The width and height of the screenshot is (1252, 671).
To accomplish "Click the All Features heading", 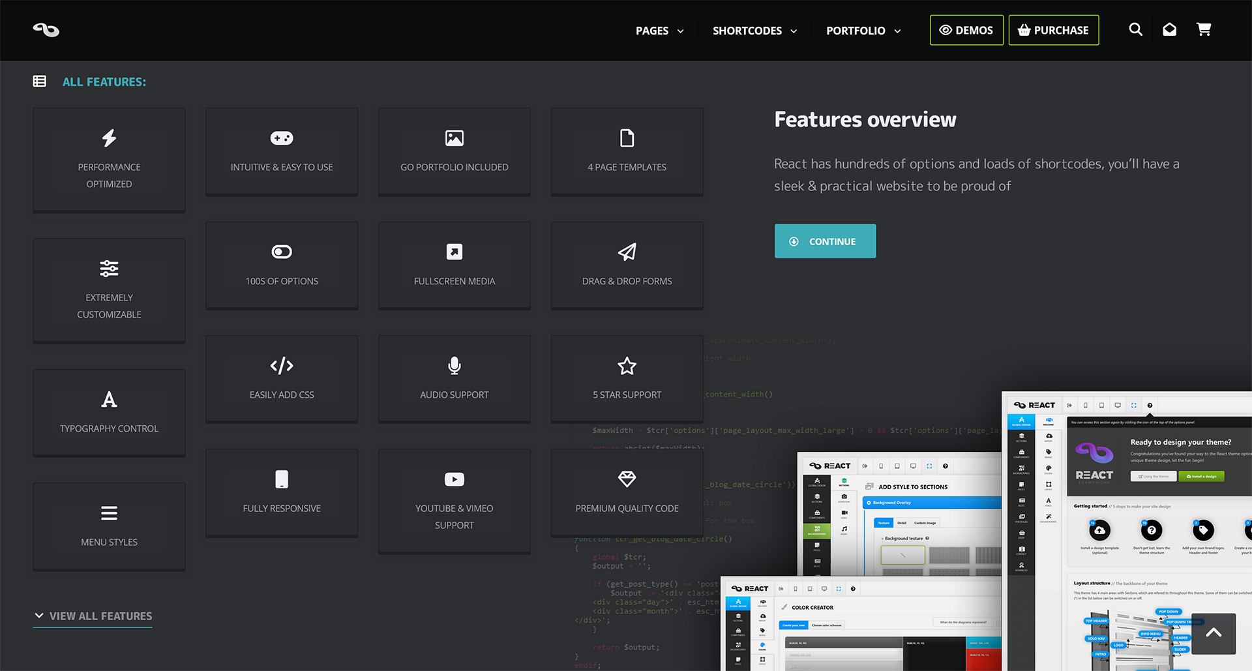I will [x=104, y=82].
